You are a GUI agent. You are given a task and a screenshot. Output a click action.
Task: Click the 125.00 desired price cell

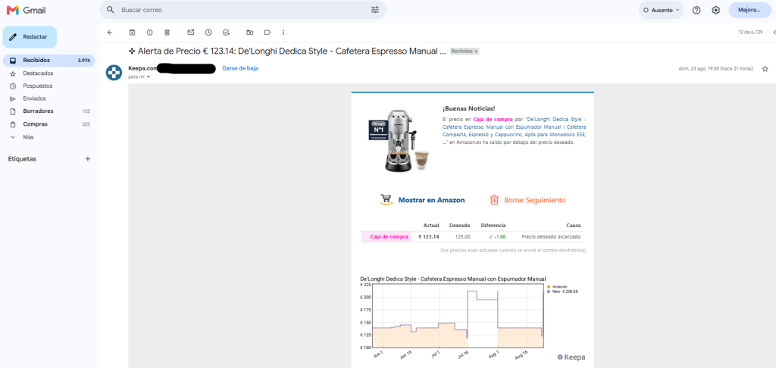click(x=463, y=236)
